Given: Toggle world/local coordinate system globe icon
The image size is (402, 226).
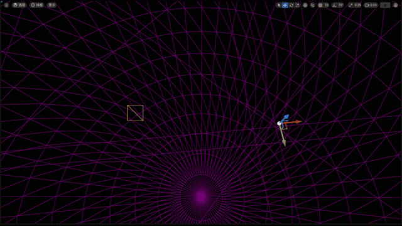Looking at the screenshot, I should point(305,5).
